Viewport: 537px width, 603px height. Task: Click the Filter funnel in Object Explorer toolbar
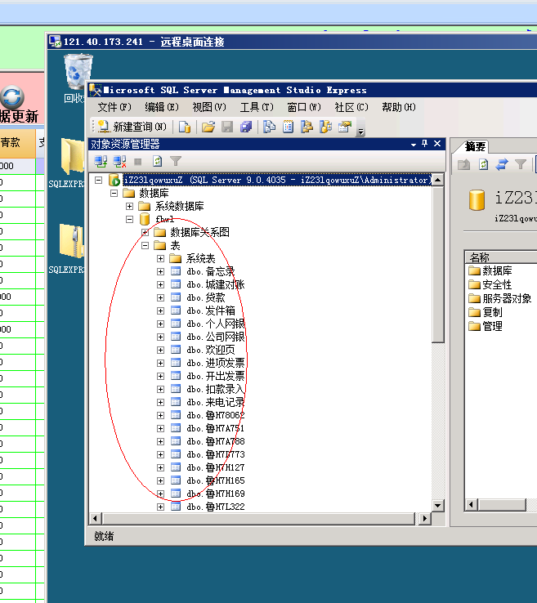tap(176, 162)
